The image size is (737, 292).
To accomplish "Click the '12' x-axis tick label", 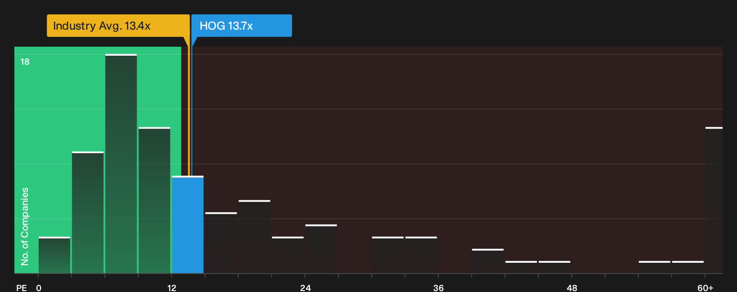I will pyautogui.click(x=172, y=288).
